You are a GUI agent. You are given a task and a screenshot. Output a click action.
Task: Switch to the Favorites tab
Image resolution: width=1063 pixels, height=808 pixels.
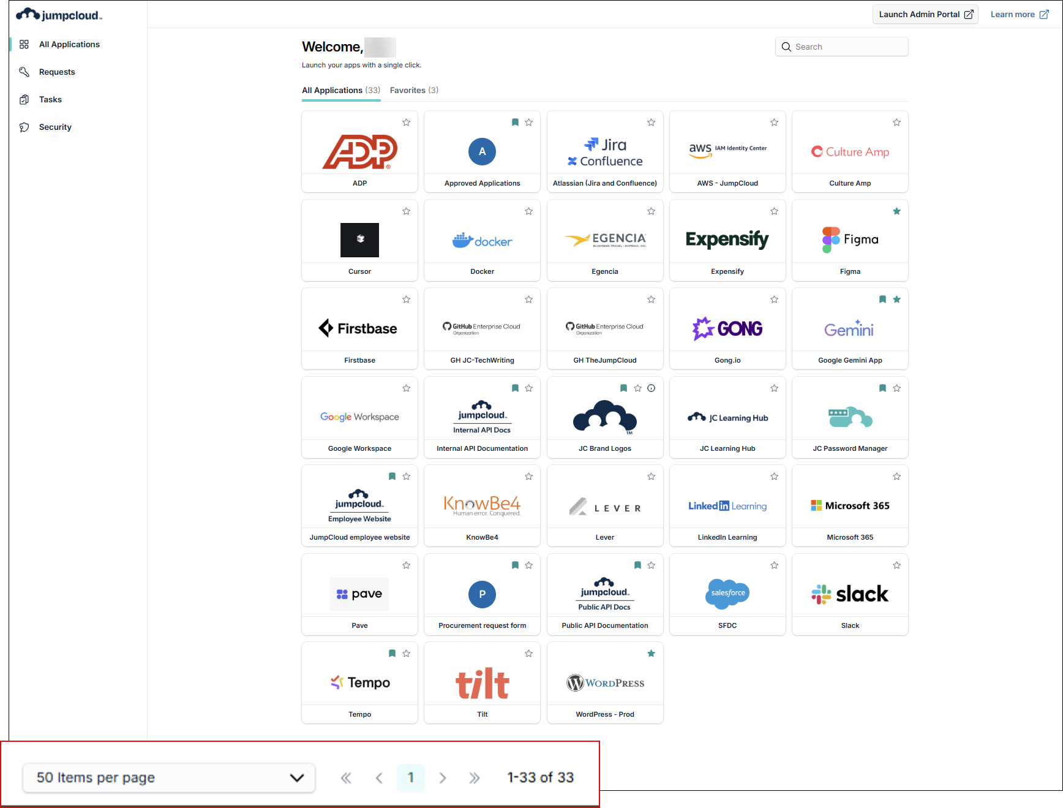pyautogui.click(x=414, y=90)
